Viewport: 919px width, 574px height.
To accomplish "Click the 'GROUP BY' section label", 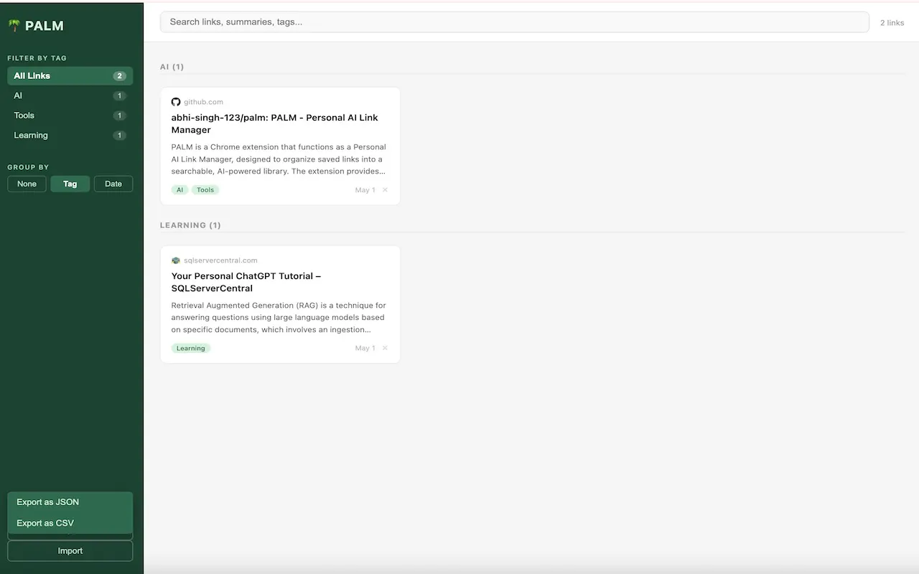I will (28, 167).
